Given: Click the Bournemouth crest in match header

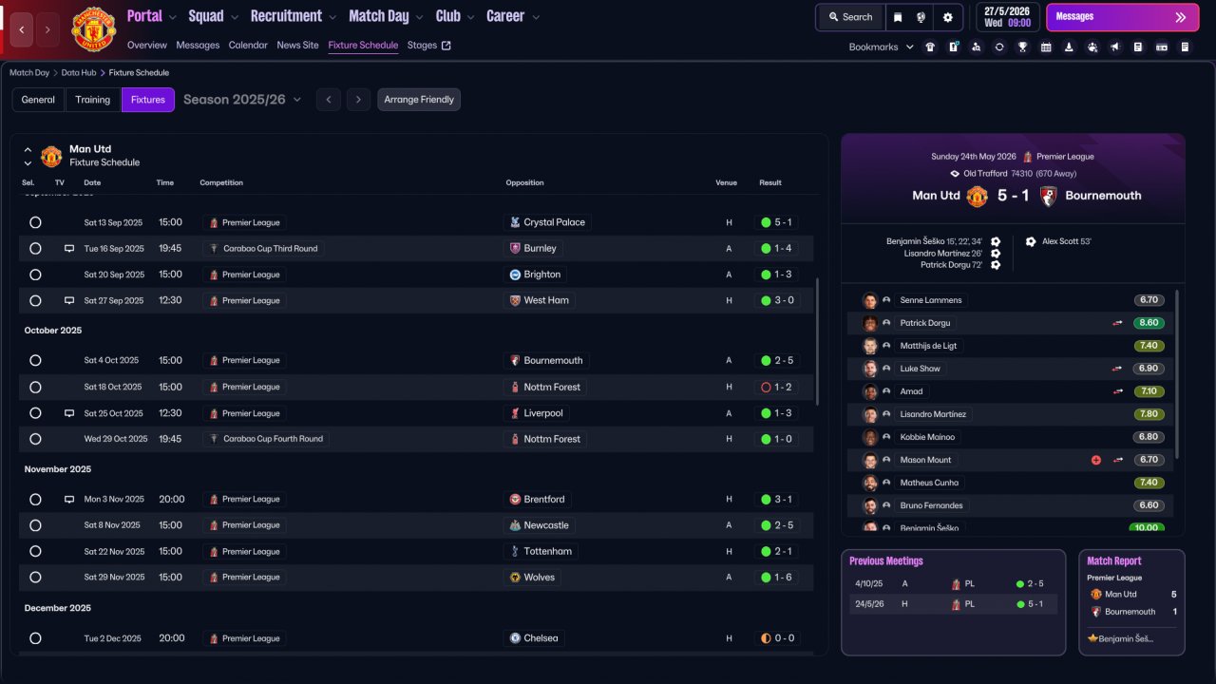Looking at the screenshot, I should (x=1049, y=196).
